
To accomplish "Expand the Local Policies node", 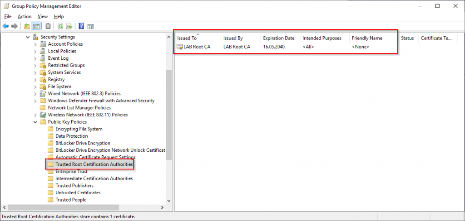I will click(35, 51).
